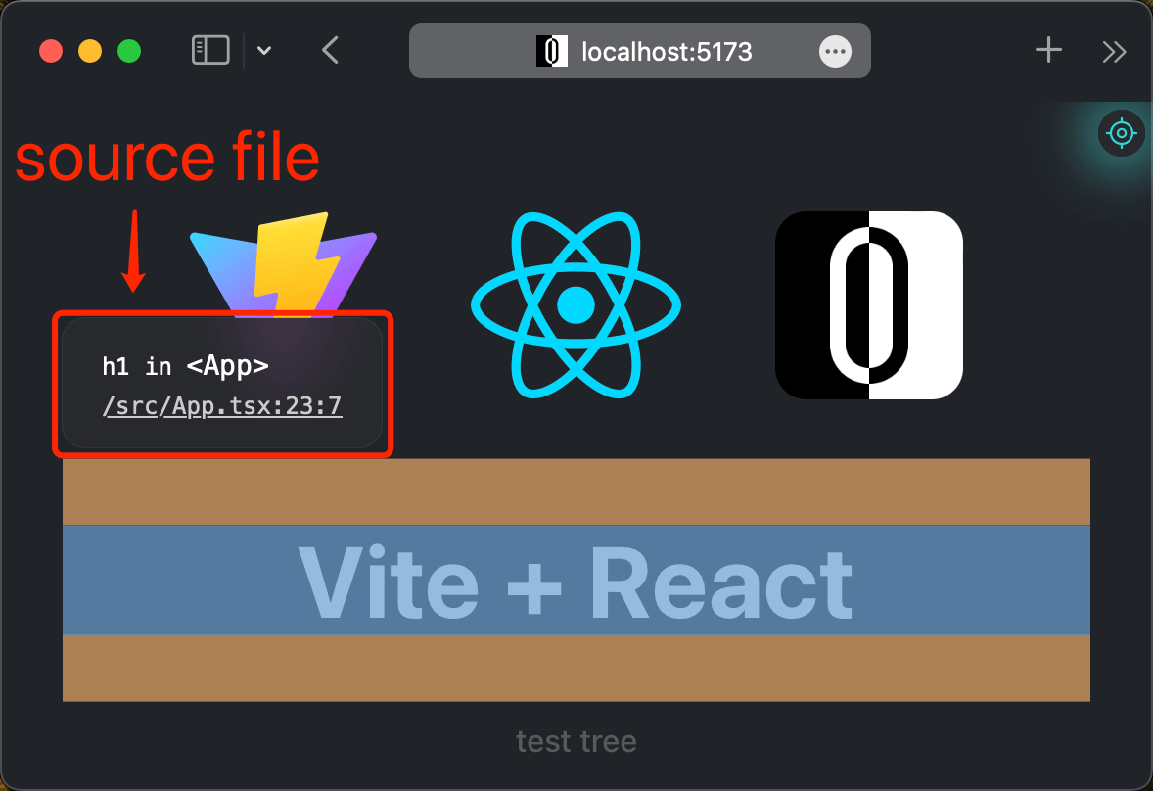The height and width of the screenshot is (791, 1153).
Task: Go back with the back arrow
Action: tap(330, 51)
